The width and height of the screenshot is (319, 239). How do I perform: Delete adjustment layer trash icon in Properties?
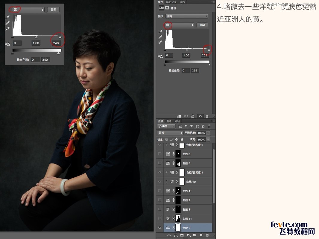(207, 116)
